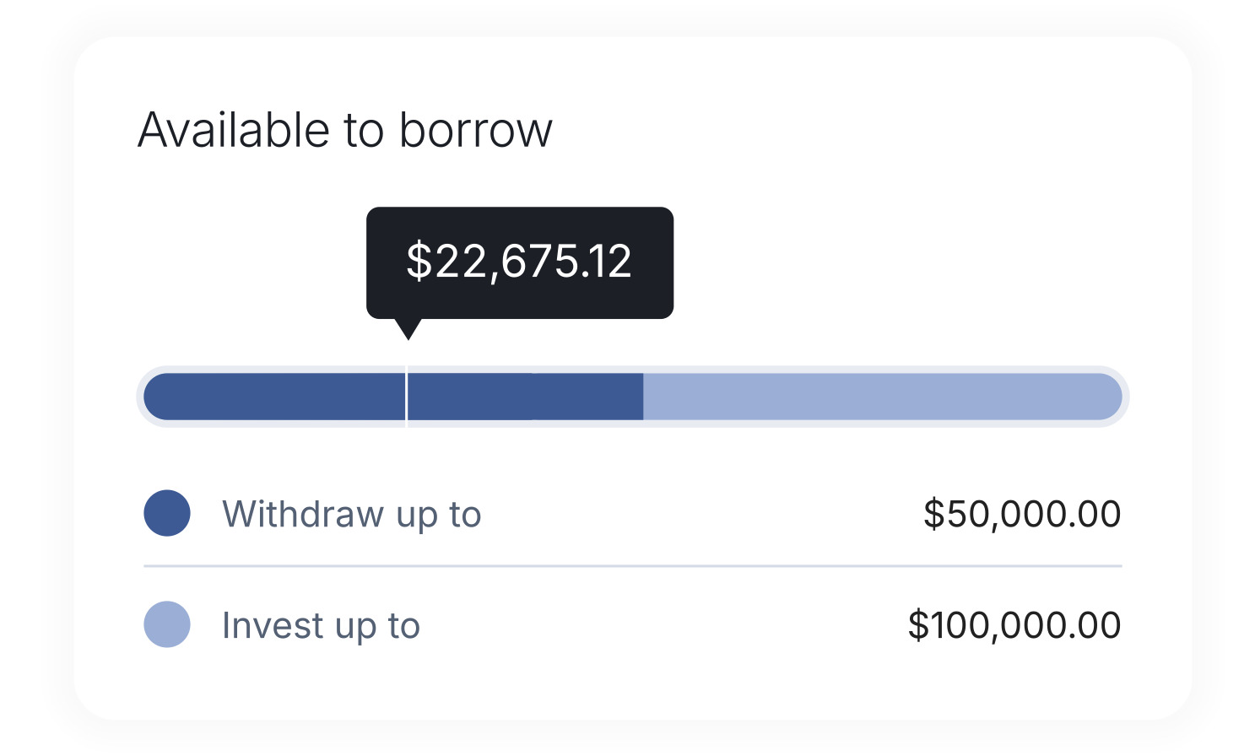Click dark blue bar left of the marker
1255x756 pixels.
274,397
